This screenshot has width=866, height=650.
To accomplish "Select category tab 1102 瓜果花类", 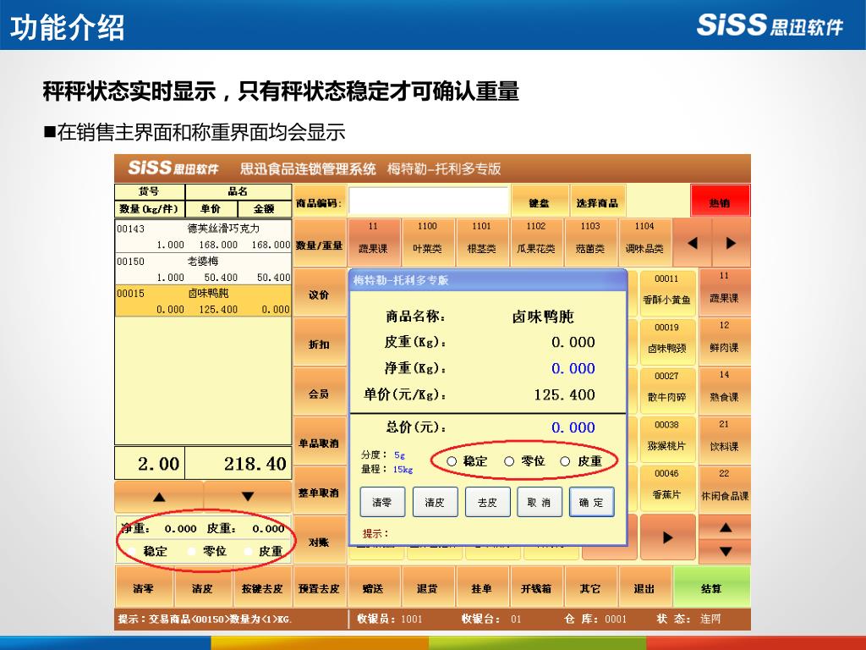I will point(535,242).
